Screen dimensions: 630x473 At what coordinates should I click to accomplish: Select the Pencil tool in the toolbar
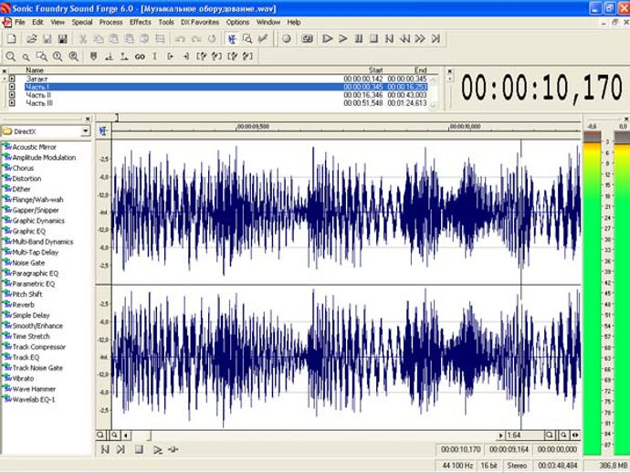(263, 39)
